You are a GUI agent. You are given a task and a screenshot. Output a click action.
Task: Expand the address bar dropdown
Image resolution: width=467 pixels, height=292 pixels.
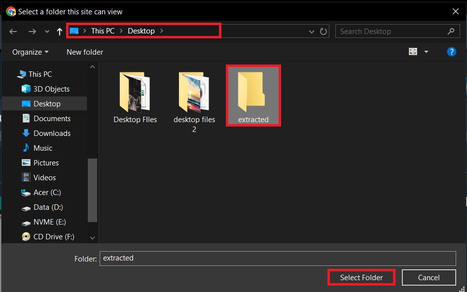(311, 31)
